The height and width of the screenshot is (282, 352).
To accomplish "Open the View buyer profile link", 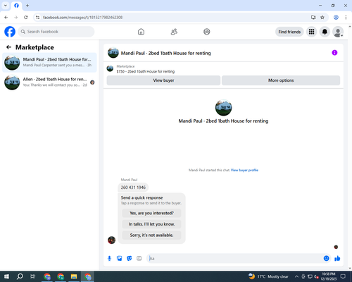I will click(244, 170).
